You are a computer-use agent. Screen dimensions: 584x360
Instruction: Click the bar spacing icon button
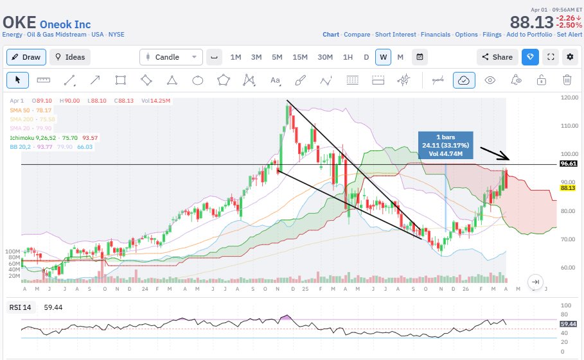tap(214, 57)
